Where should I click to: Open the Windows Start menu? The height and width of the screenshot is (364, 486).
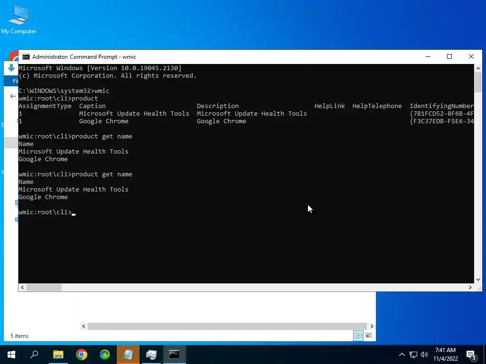11,355
